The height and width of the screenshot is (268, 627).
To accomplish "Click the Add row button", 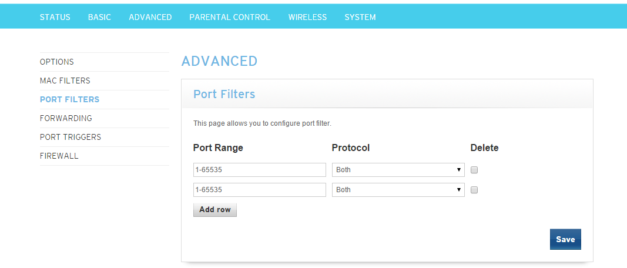I will tap(215, 210).
